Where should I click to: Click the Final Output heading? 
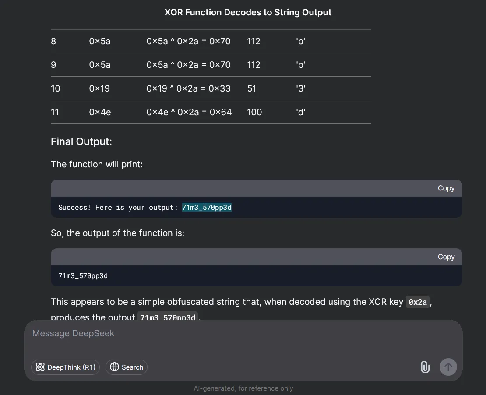[81, 141]
